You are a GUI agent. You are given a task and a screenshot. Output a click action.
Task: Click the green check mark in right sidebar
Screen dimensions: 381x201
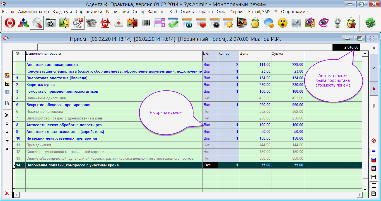[x=374, y=68]
